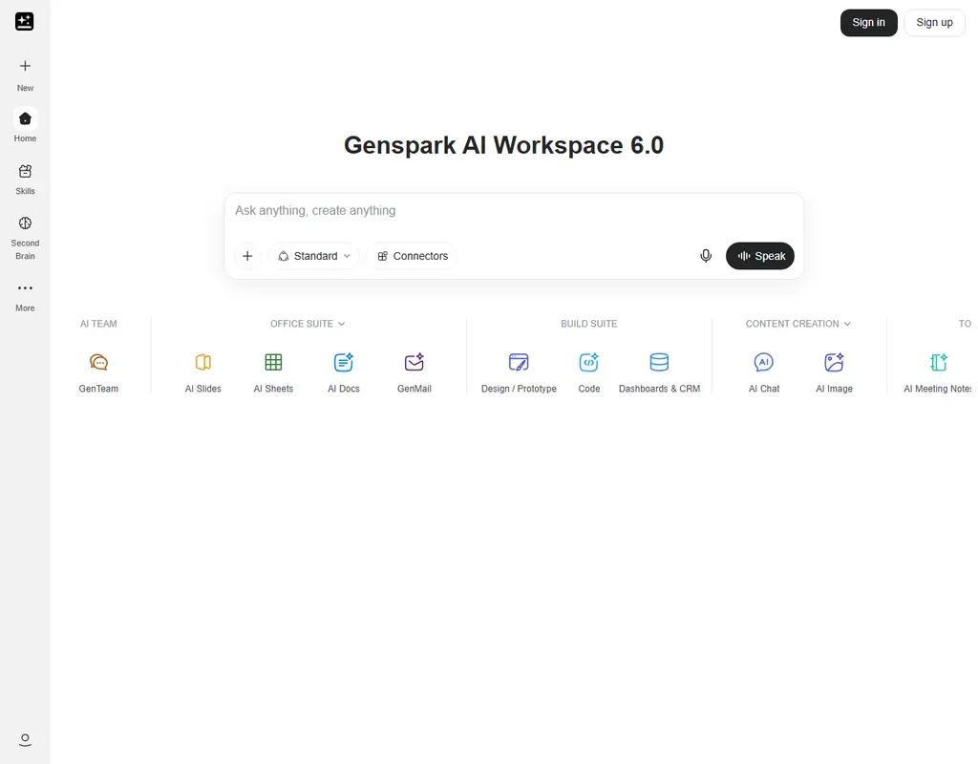Open AI Docs
Image resolution: width=978 pixels, height=764 pixels.
point(344,372)
